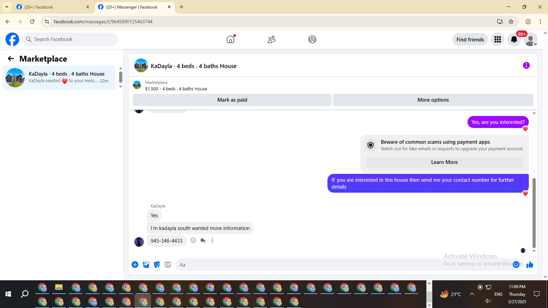Close the (20+) Facebook tab
The height and width of the screenshot is (308, 548).
pyautogui.click(x=88, y=7)
